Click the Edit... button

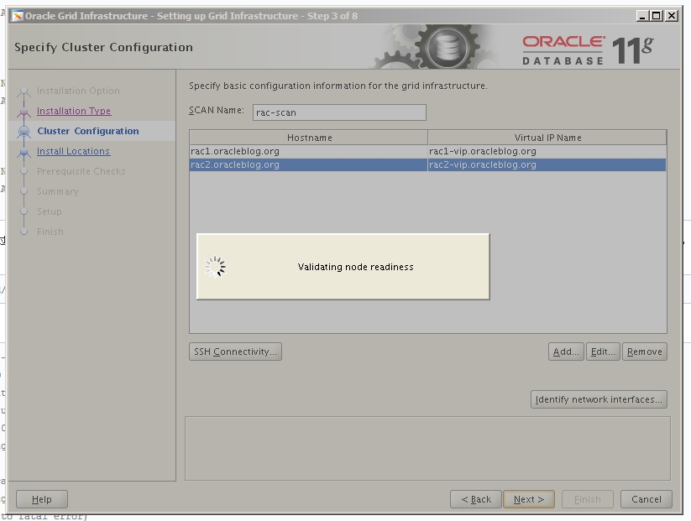click(x=603, y=352)
